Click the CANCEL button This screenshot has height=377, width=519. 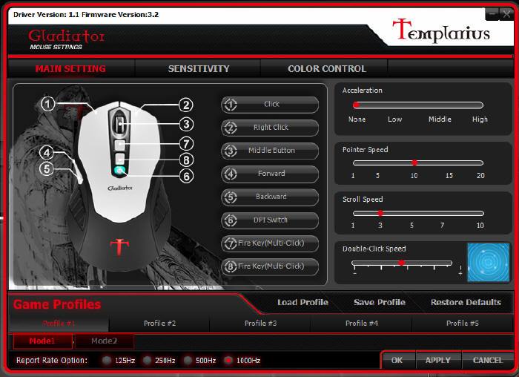point(488,360)
